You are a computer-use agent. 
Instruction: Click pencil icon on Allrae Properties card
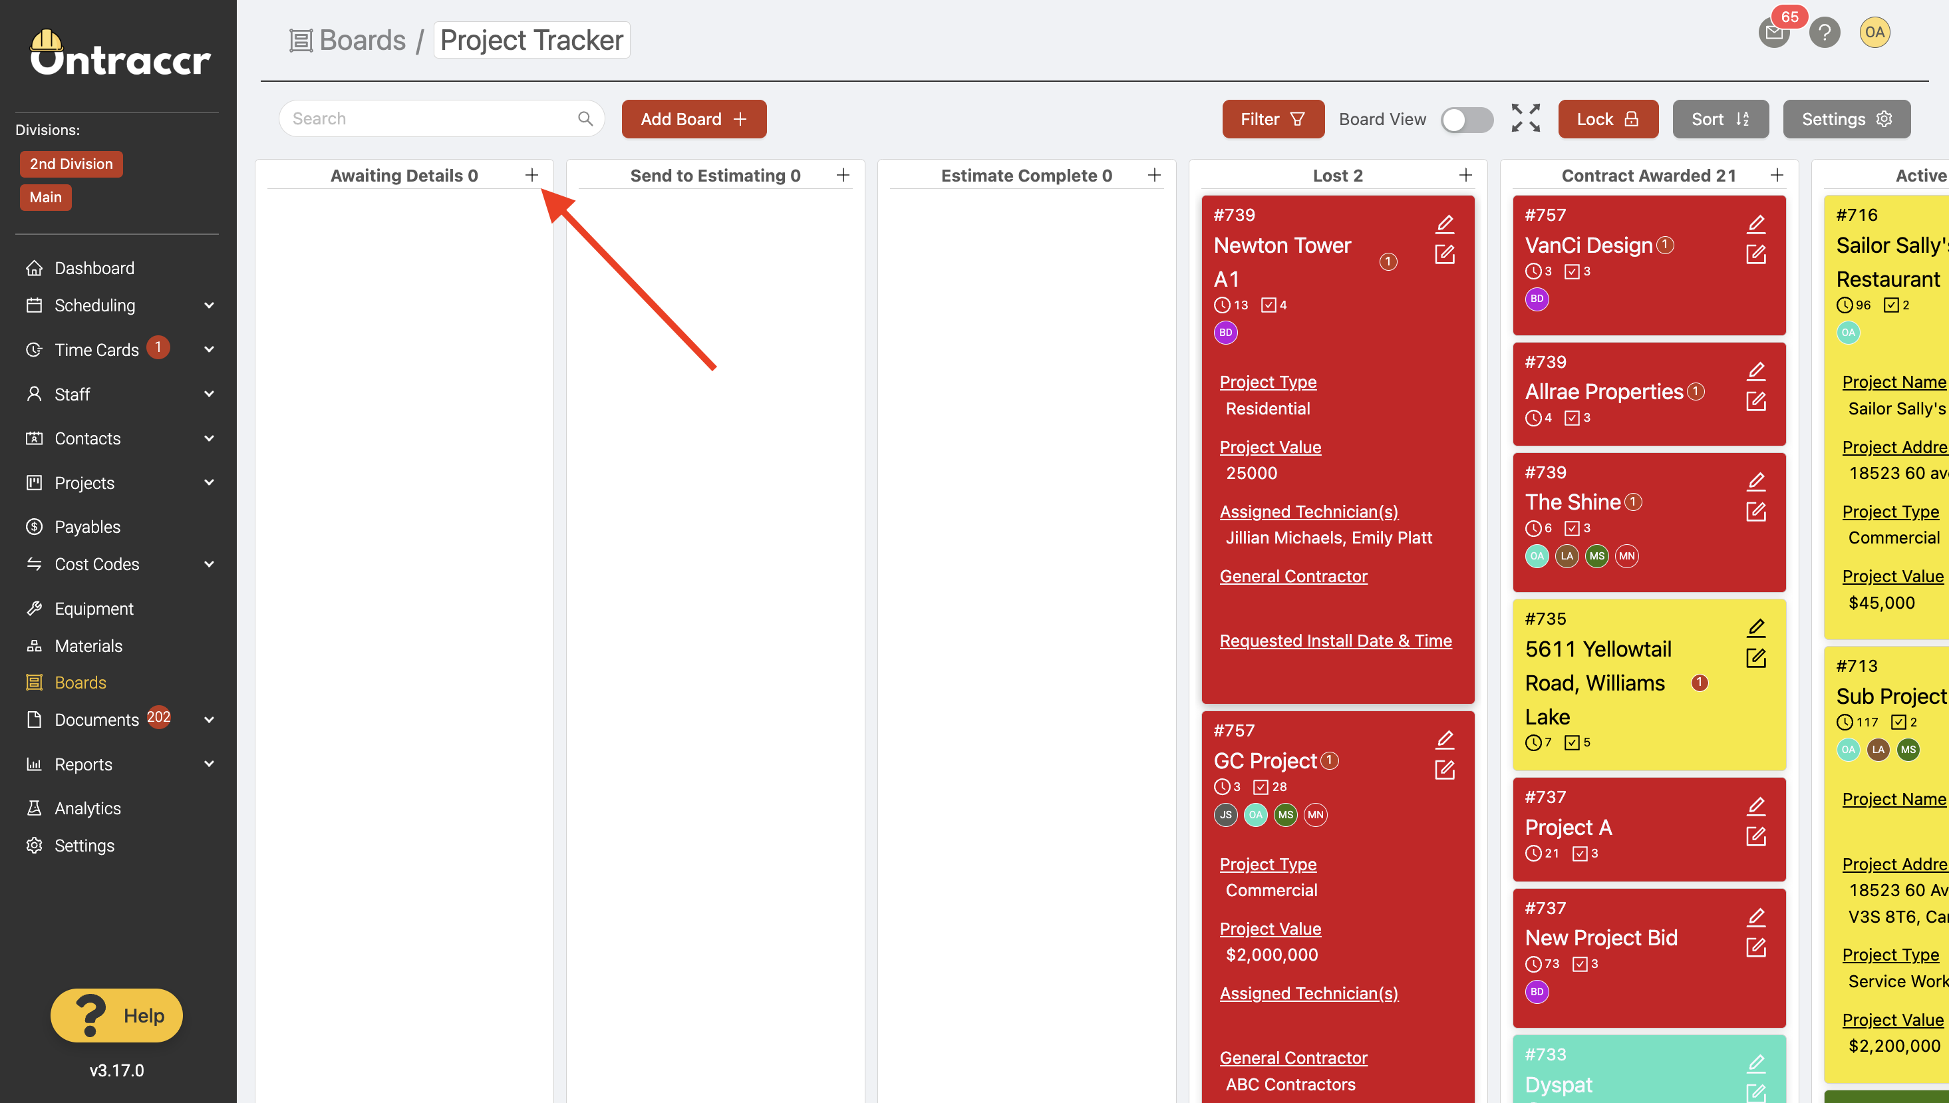tap(1756, 371)
